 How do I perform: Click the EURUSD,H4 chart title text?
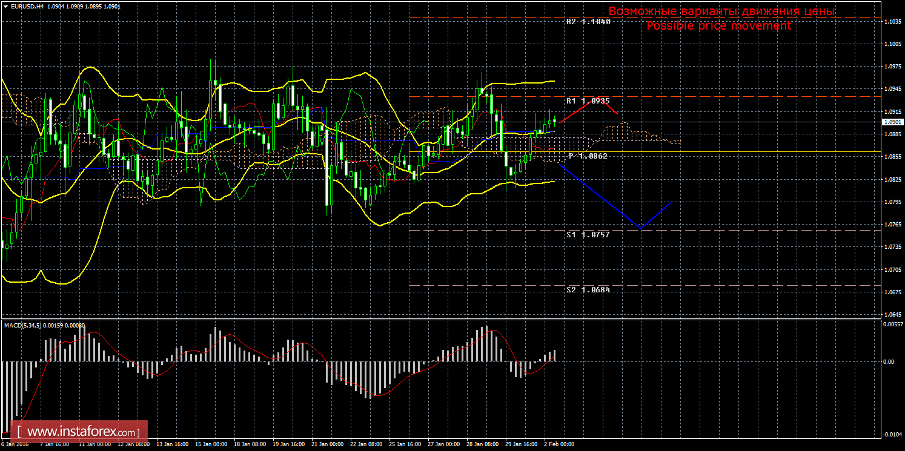(27, 5)
